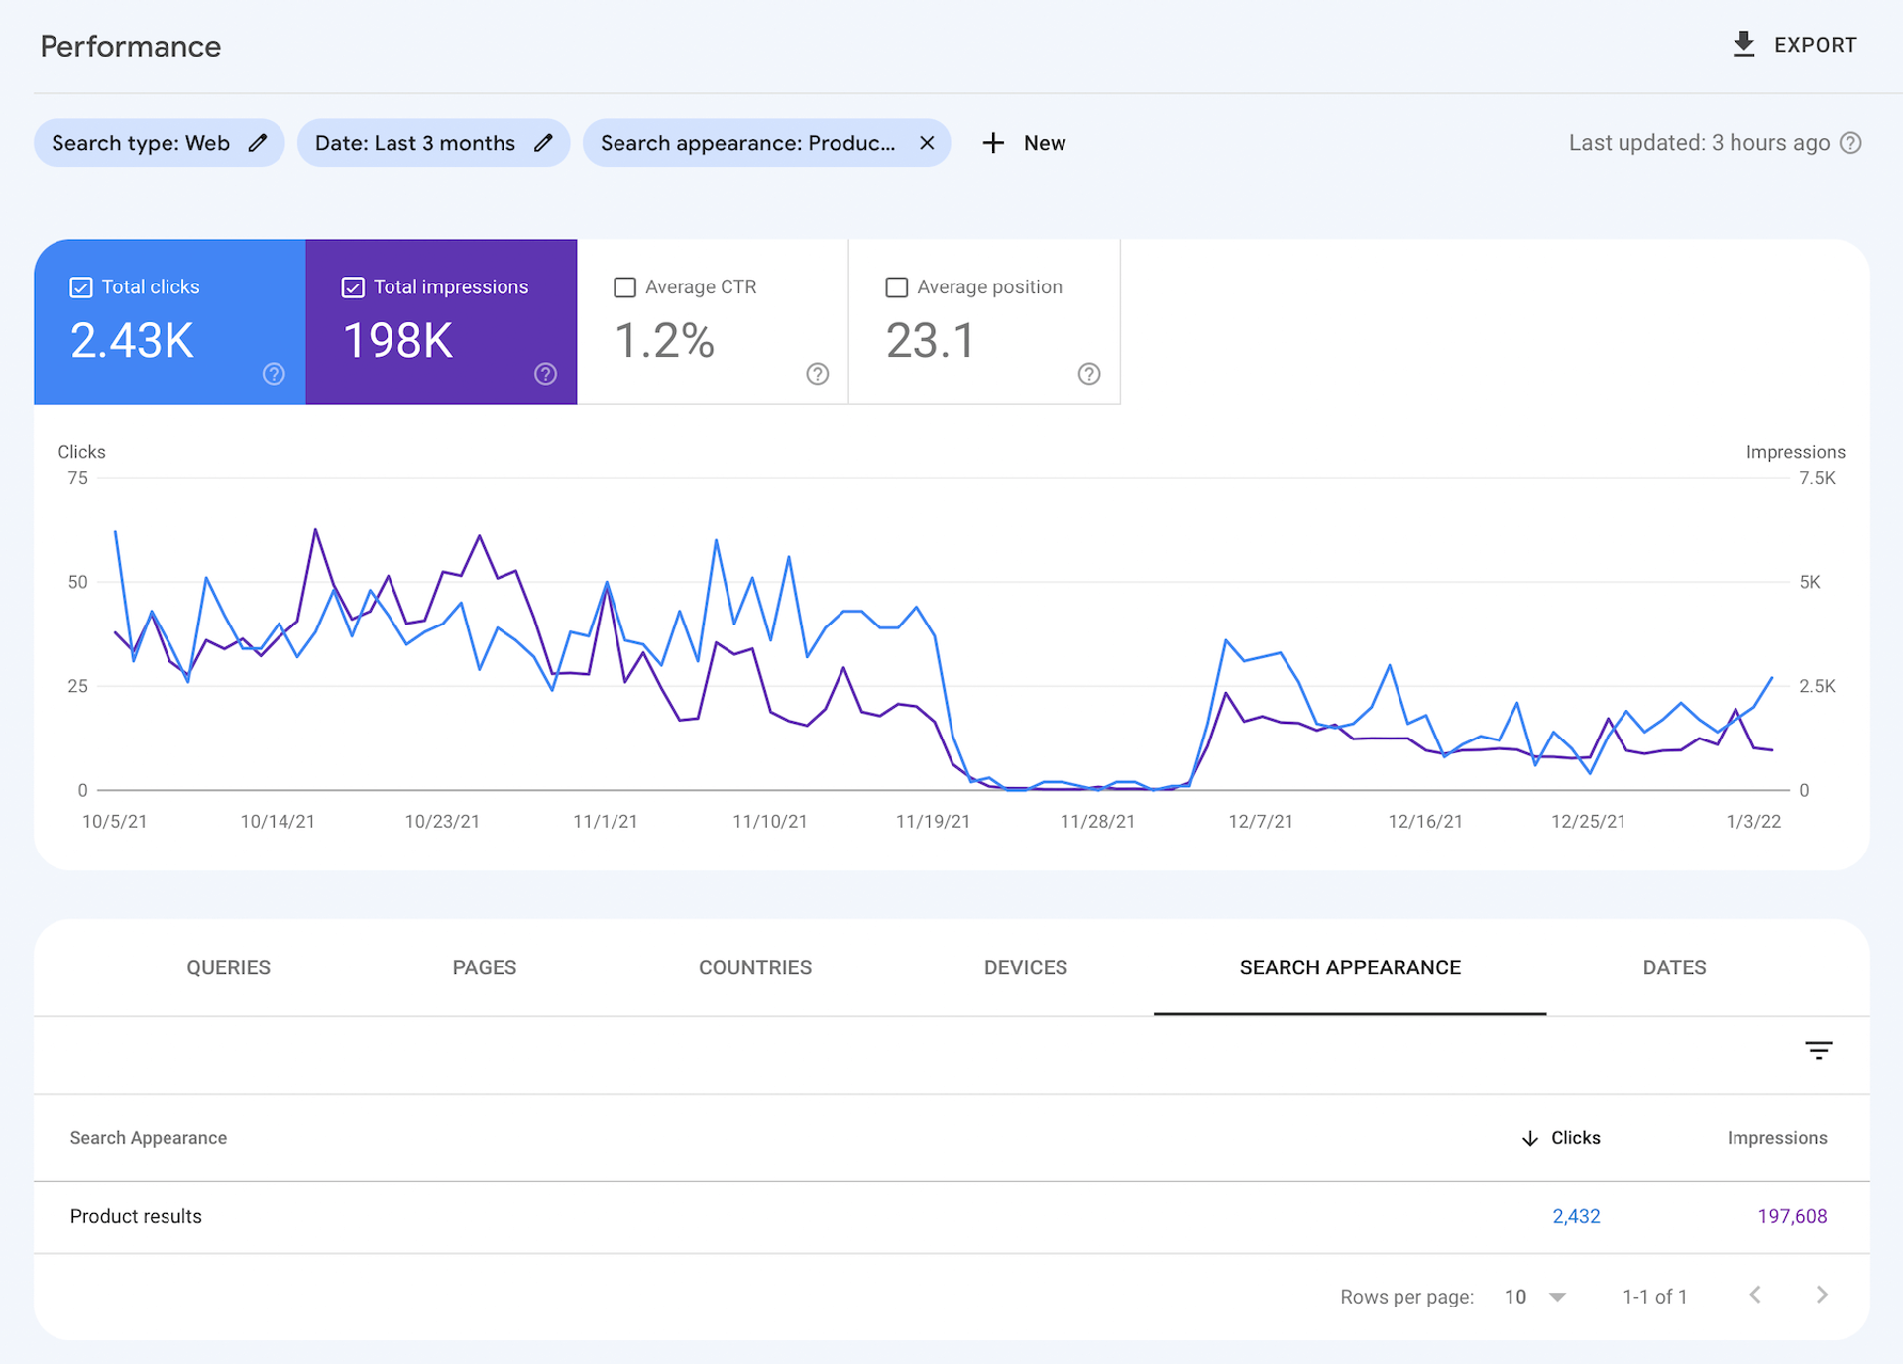Open help icon in Average CTR card
The width and height of the screenshot is (1903, 1364).
pyautogui.click(x=817, y=374)
